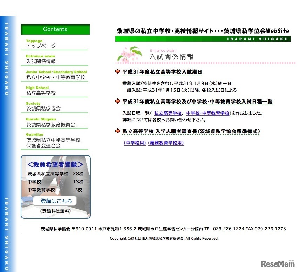This screenshot has width=300, height=272.
Task: Click the orange arrow beside 平成31年度私立高等学校入試期日
Action: tap(117, 71)
